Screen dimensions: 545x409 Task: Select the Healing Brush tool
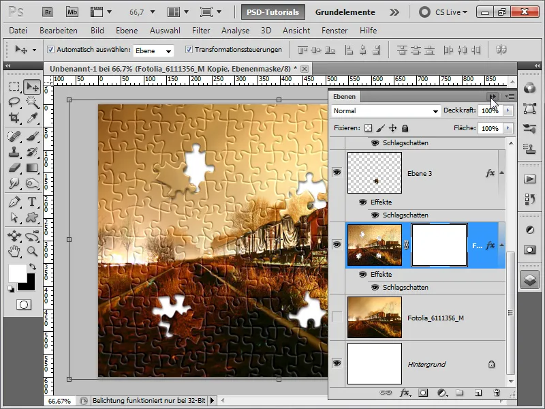[x=14, y=136]
